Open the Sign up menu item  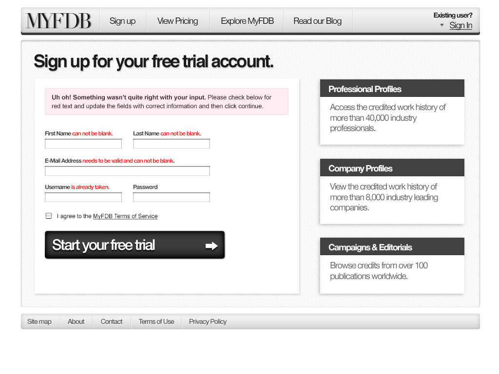click(122, 21)
